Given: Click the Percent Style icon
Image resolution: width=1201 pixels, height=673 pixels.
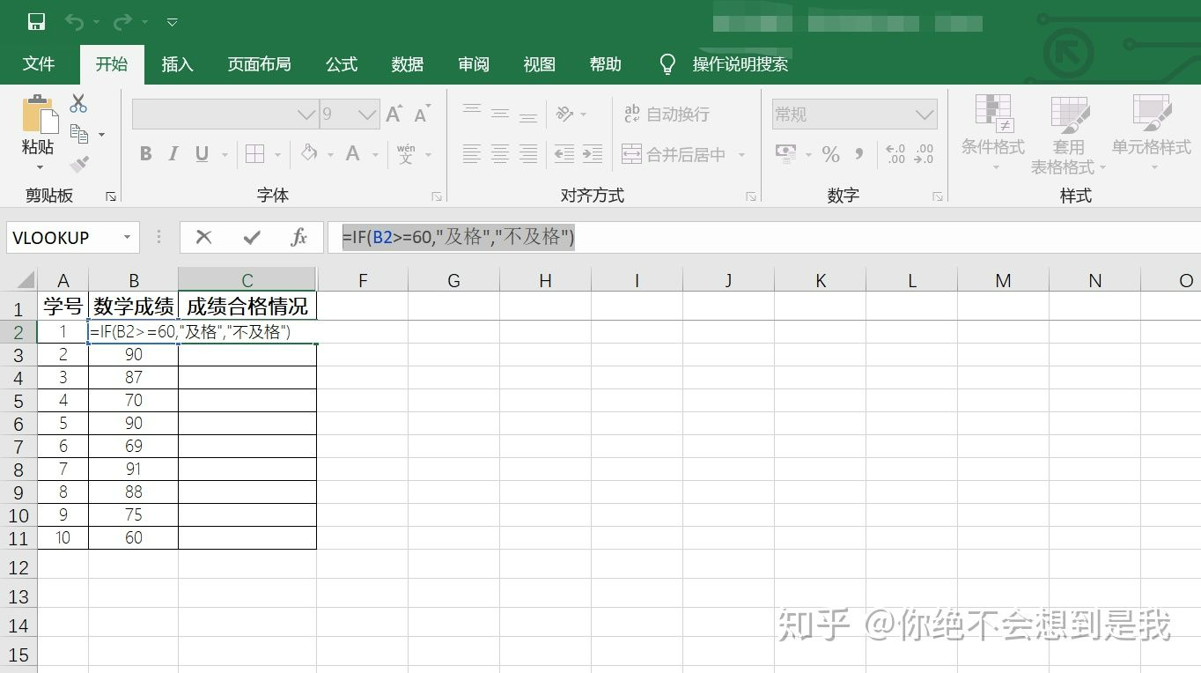Looking at the screenshot, I should [x=830, y=154].
